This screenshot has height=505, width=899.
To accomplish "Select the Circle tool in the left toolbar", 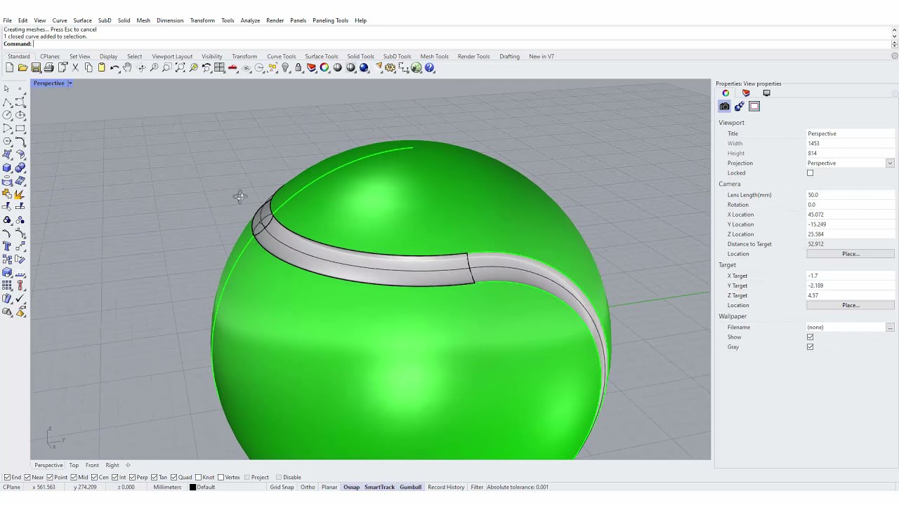I will pos(7,115).
